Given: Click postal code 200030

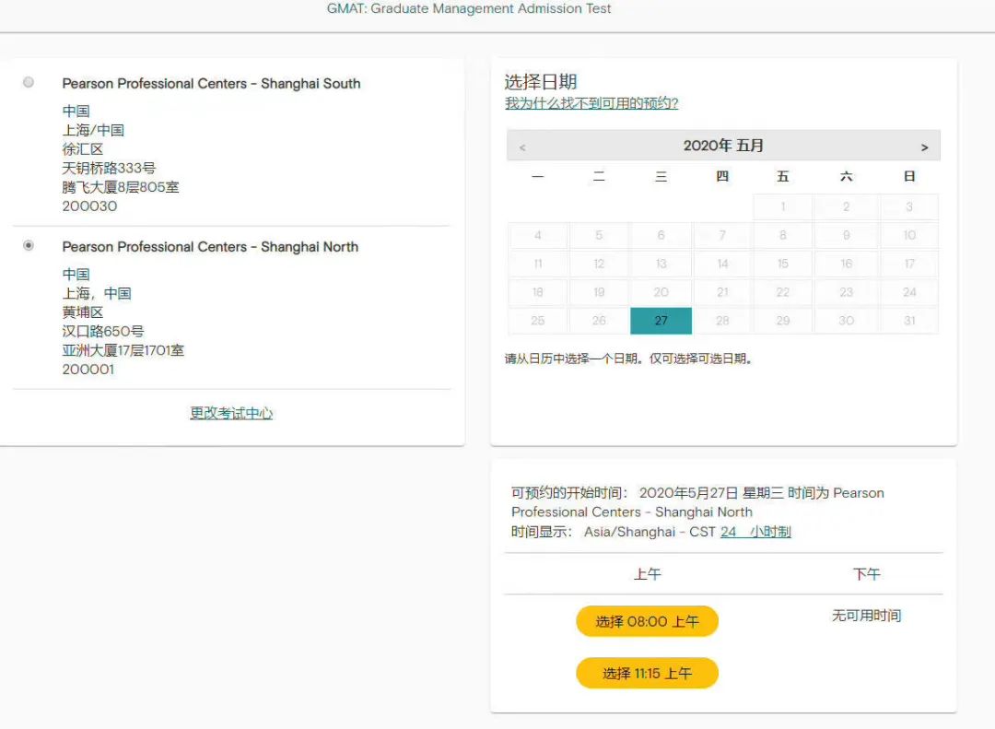Looking at the screenshot, I should coord(89,206).
